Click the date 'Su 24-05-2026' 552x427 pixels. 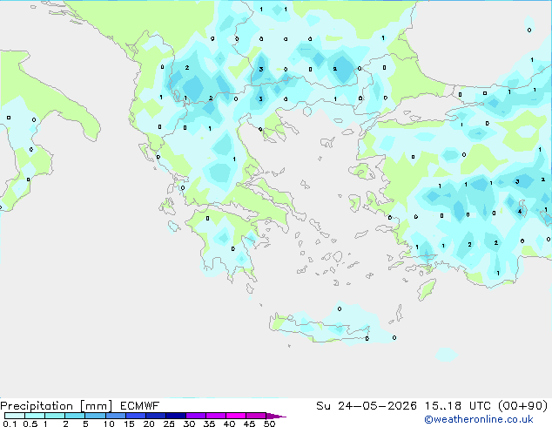click(367, 406)
